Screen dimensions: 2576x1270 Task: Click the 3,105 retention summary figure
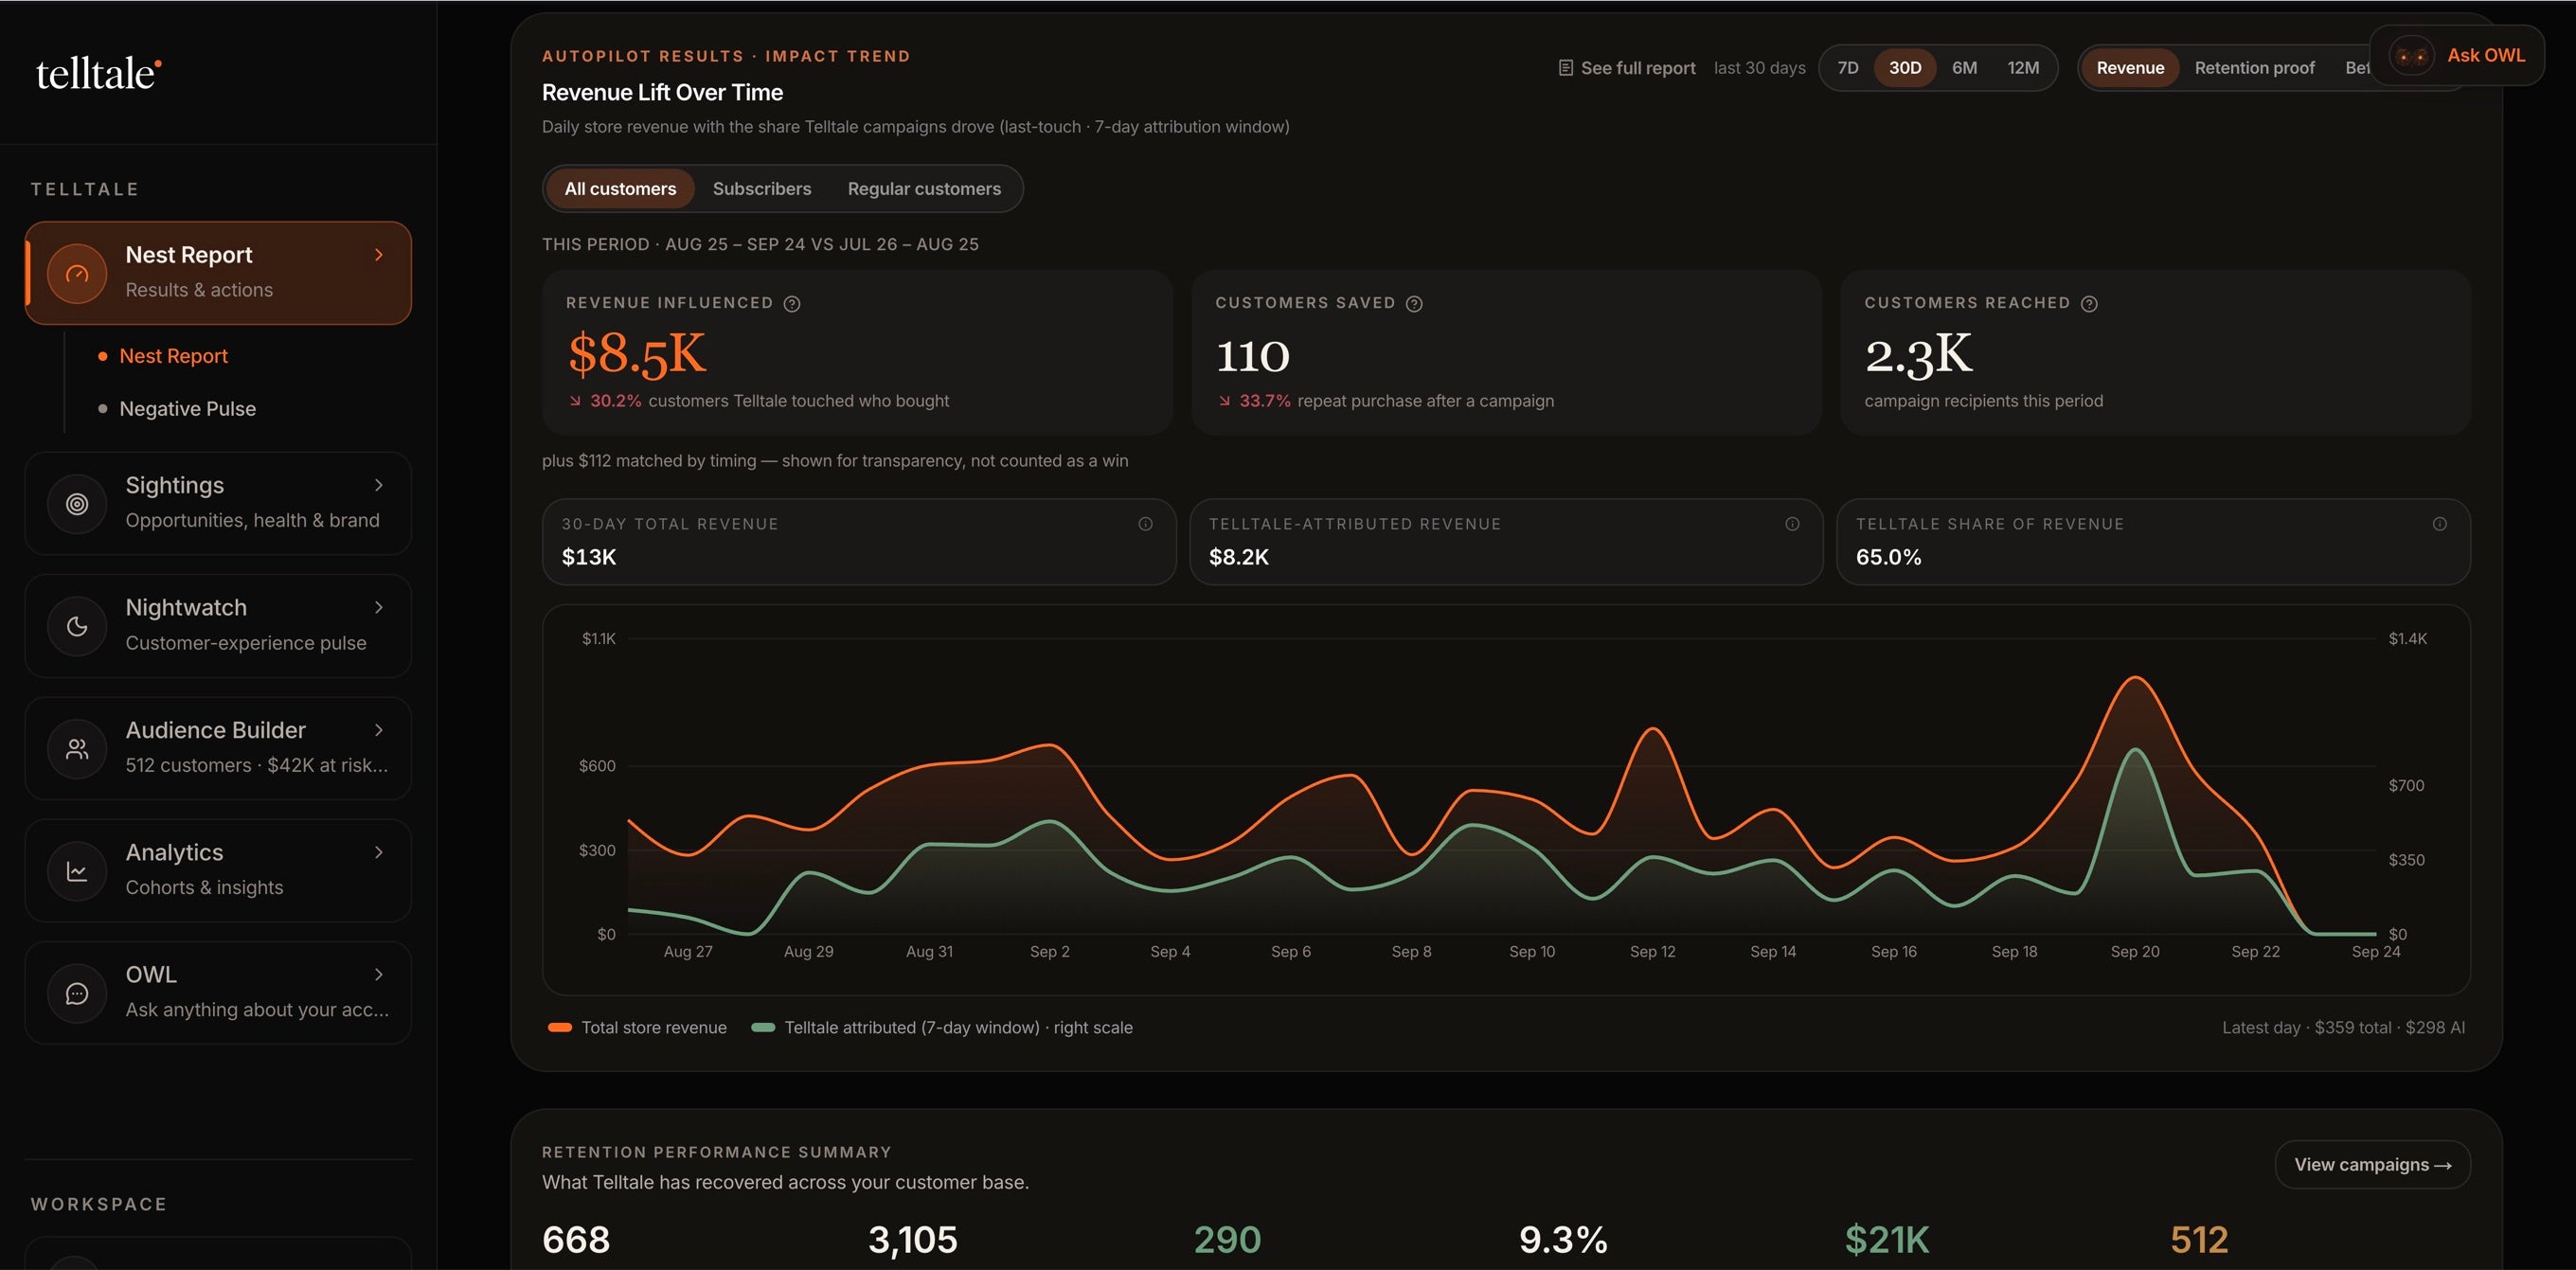[x=913, y=1240]
